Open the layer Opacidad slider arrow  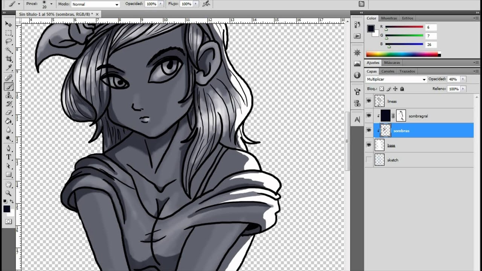[x=463, y=79]
